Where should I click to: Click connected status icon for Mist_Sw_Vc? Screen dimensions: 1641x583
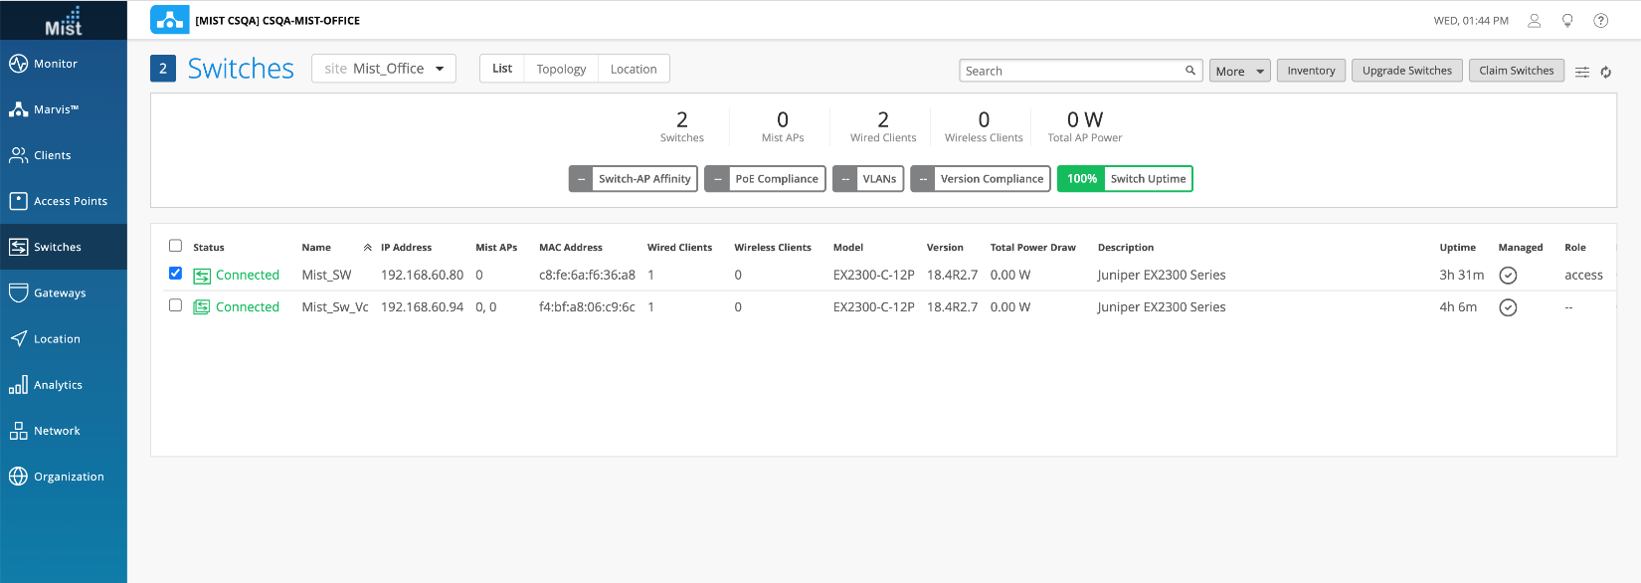202,307
